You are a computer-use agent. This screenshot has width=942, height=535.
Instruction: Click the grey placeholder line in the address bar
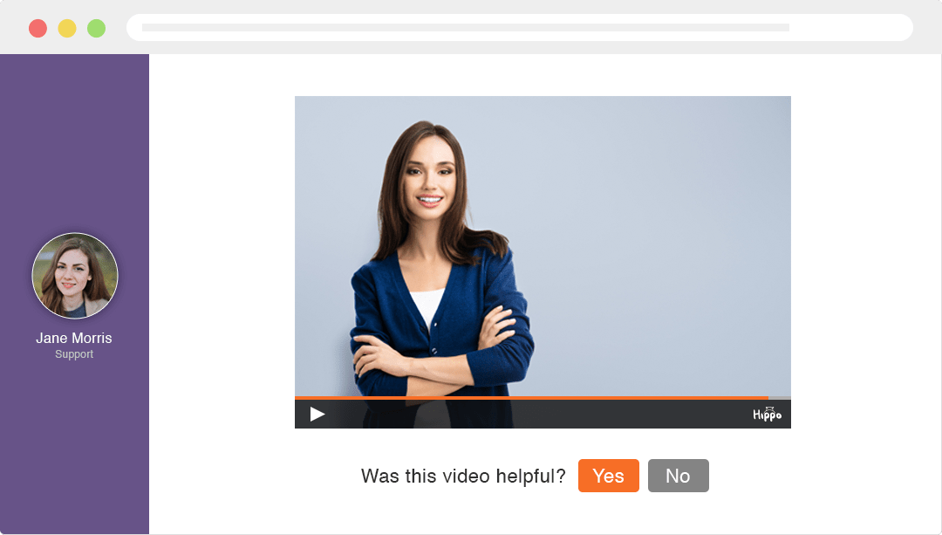465,28
